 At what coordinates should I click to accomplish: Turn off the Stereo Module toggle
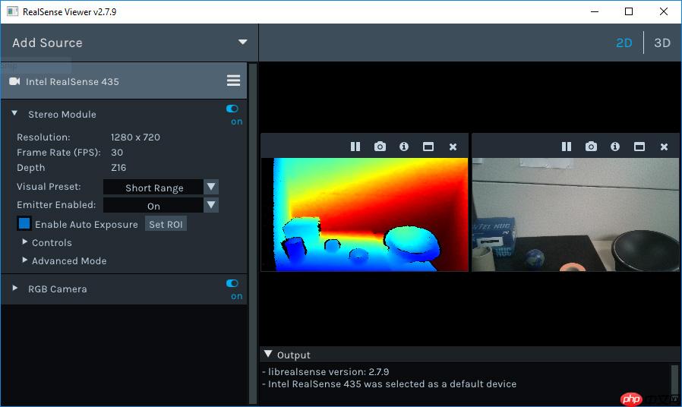(x=232, y=109)
